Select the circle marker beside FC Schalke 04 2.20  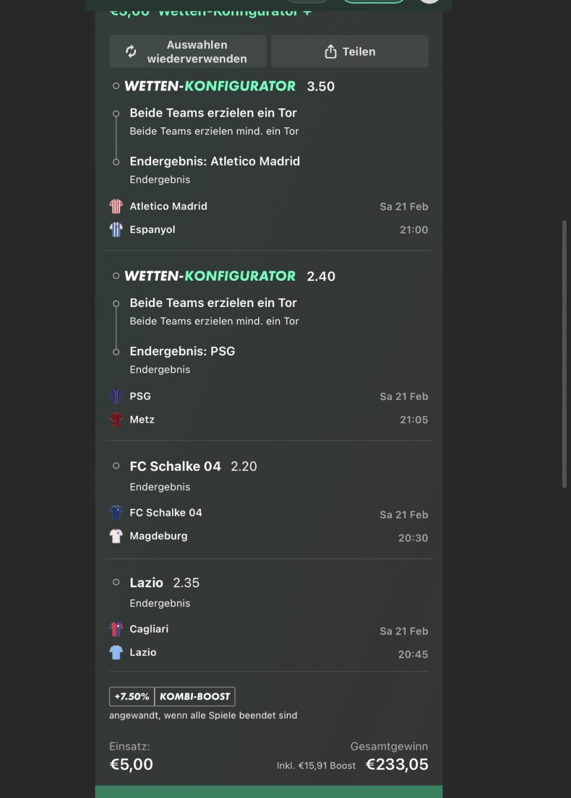116,466
